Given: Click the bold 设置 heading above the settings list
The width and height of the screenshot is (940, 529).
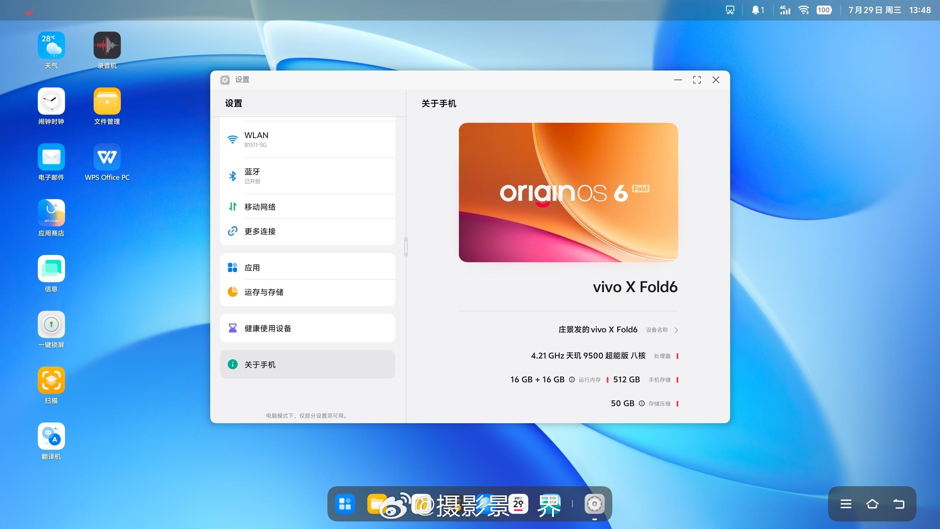Looking at the screenshot, I should click(234, 103).
